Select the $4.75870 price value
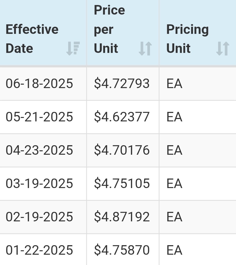 122,250
